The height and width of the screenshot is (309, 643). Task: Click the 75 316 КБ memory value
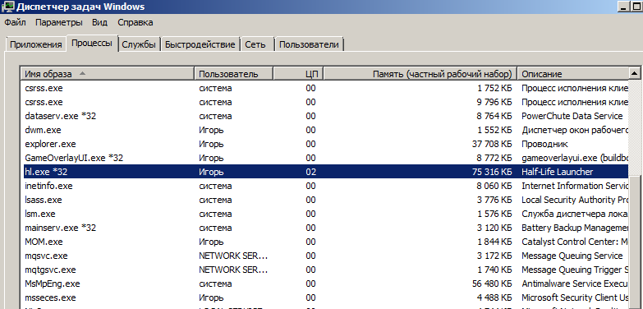(x=492, y=172)
